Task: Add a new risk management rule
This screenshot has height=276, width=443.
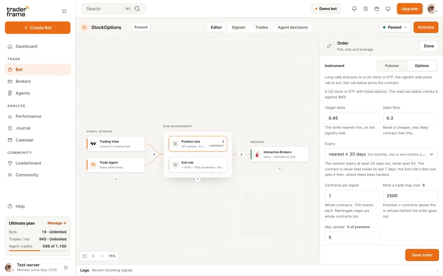Action: [198, 179]
